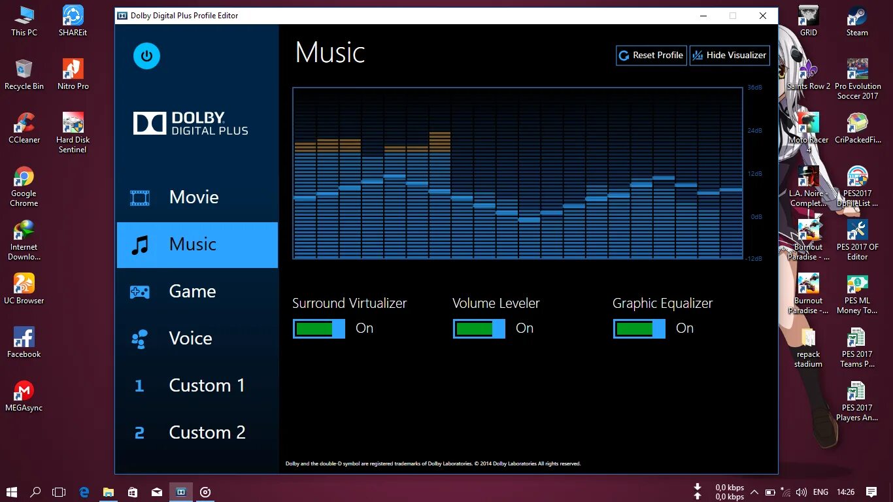Select the Music profile

[197, 244]
